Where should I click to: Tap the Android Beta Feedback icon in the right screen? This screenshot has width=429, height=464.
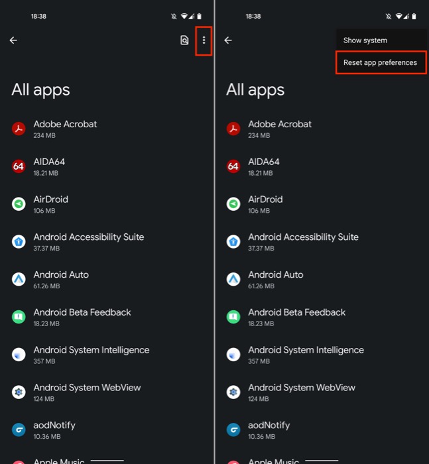233,317
